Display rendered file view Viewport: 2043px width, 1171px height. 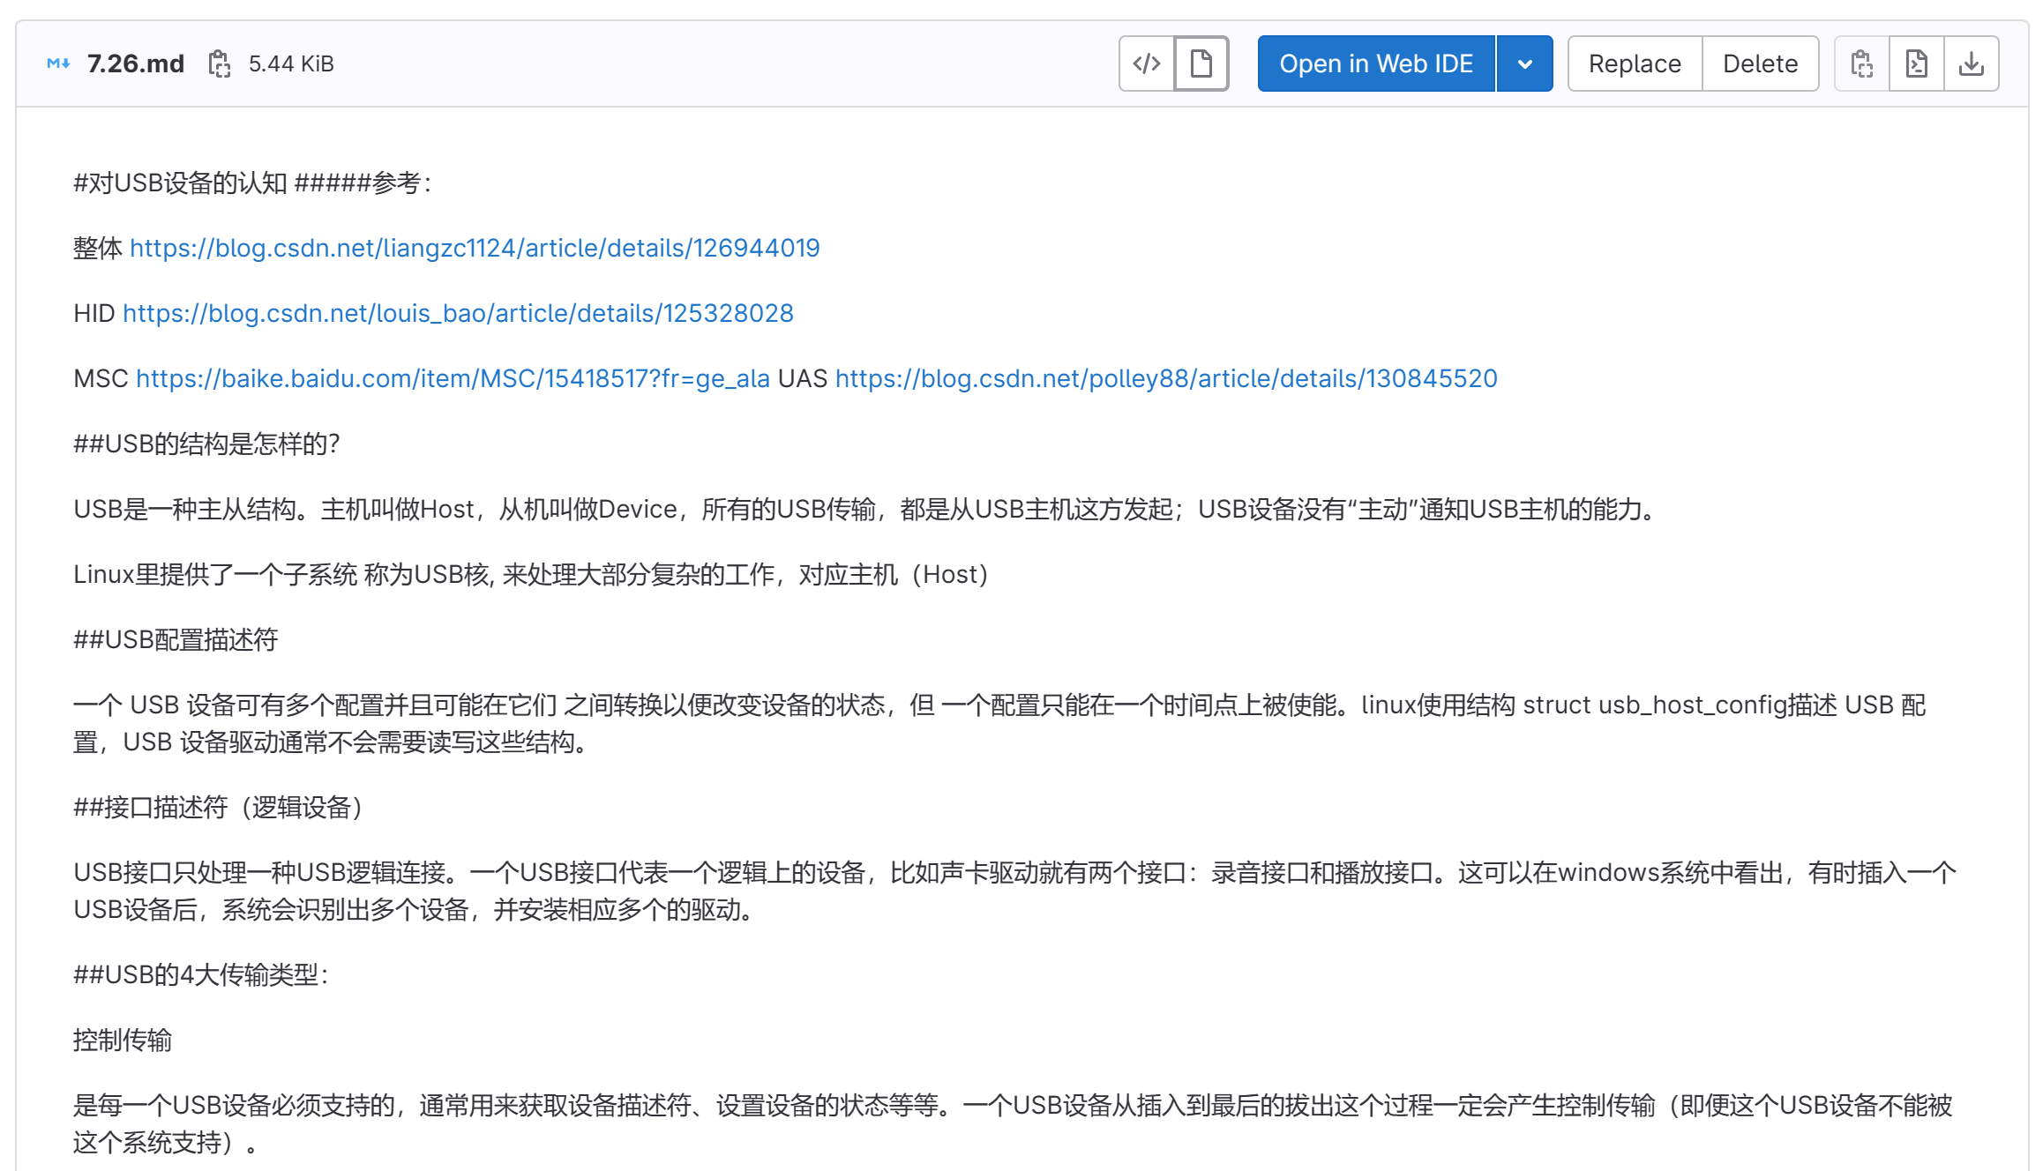click(1201, 63)
